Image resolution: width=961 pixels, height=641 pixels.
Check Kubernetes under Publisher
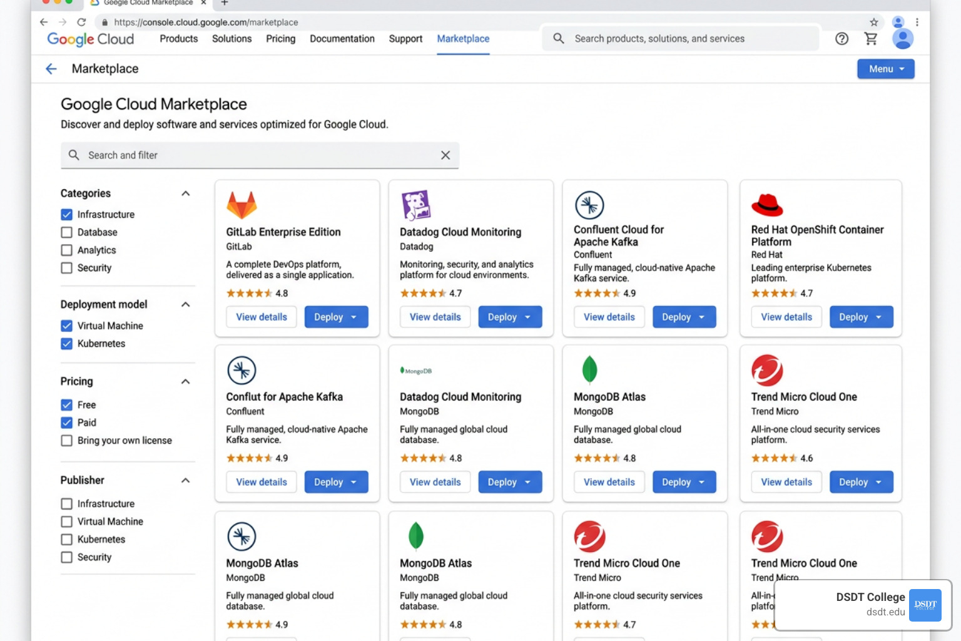tap(67, 540)
